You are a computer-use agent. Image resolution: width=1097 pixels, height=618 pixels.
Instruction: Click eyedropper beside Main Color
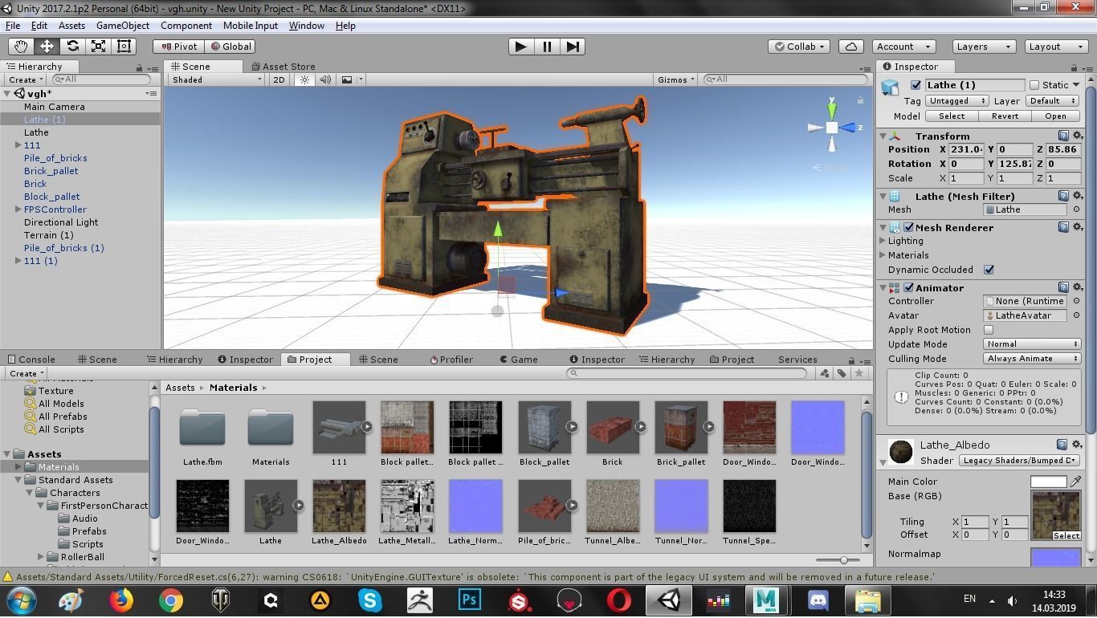coord(1075,482)
